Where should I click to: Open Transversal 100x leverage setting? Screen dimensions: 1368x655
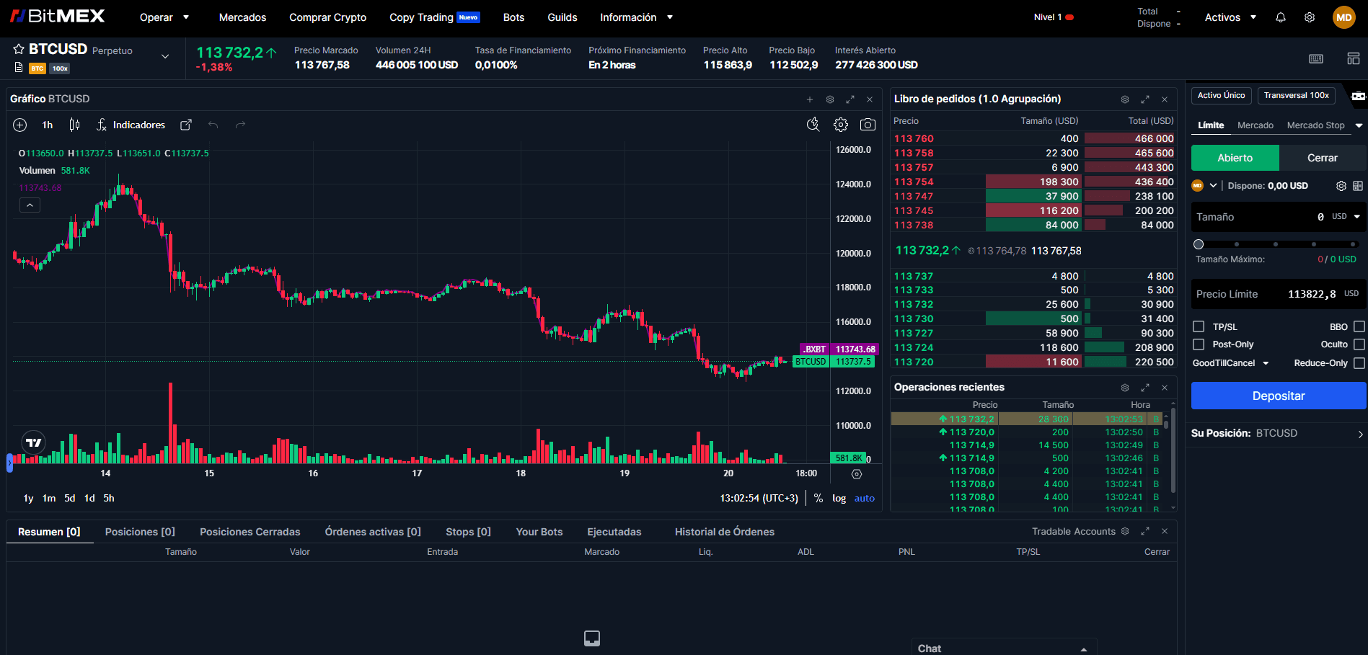pos(1296,95)
